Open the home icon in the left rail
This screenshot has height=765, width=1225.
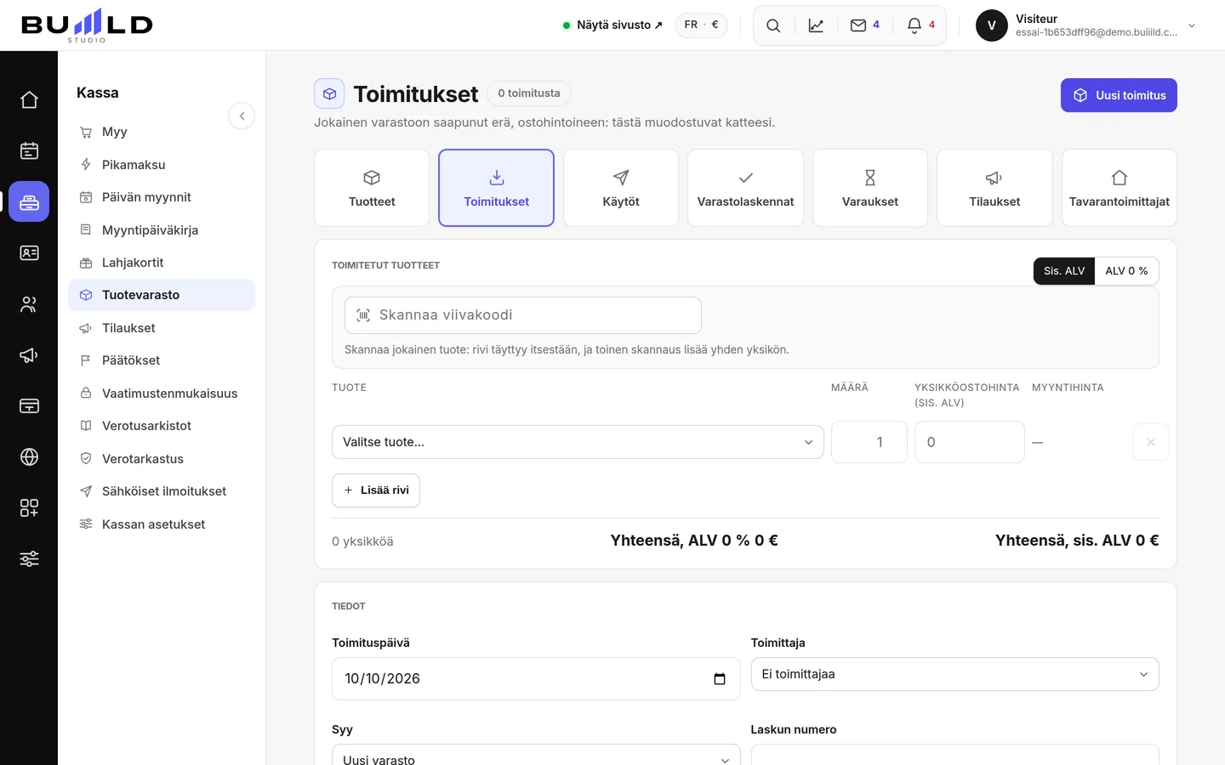point(29,99)
